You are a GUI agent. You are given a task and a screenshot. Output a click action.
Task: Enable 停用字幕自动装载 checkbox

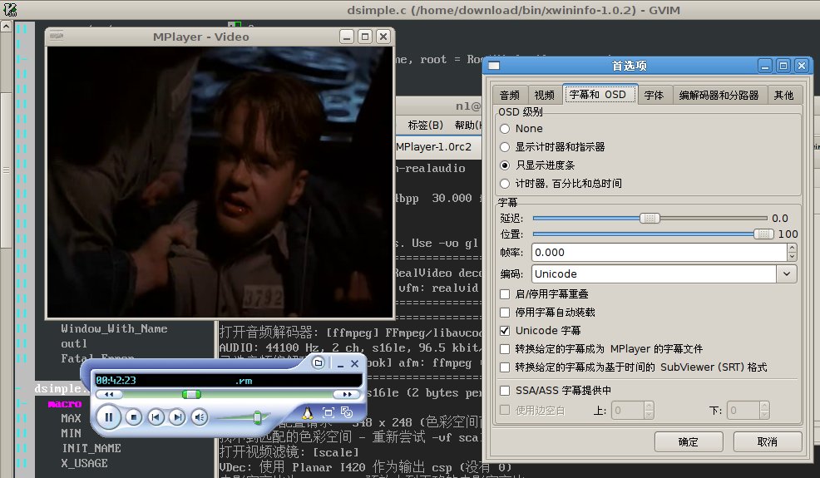point(505,313)
